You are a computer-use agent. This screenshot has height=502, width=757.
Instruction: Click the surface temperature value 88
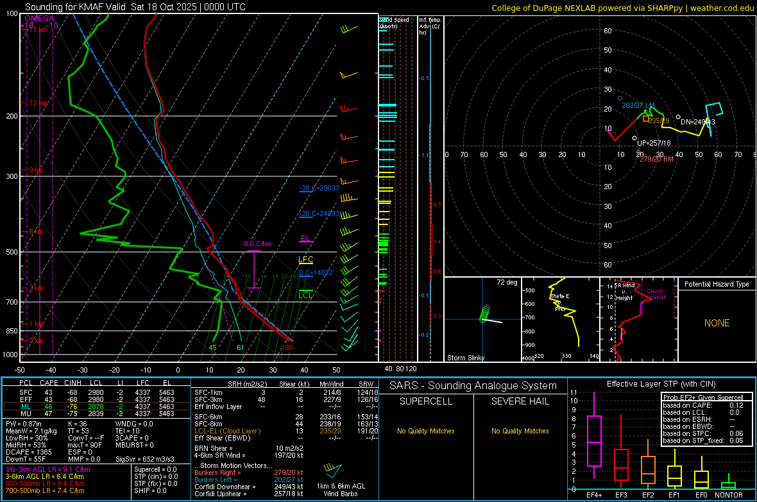pos(289,347)
